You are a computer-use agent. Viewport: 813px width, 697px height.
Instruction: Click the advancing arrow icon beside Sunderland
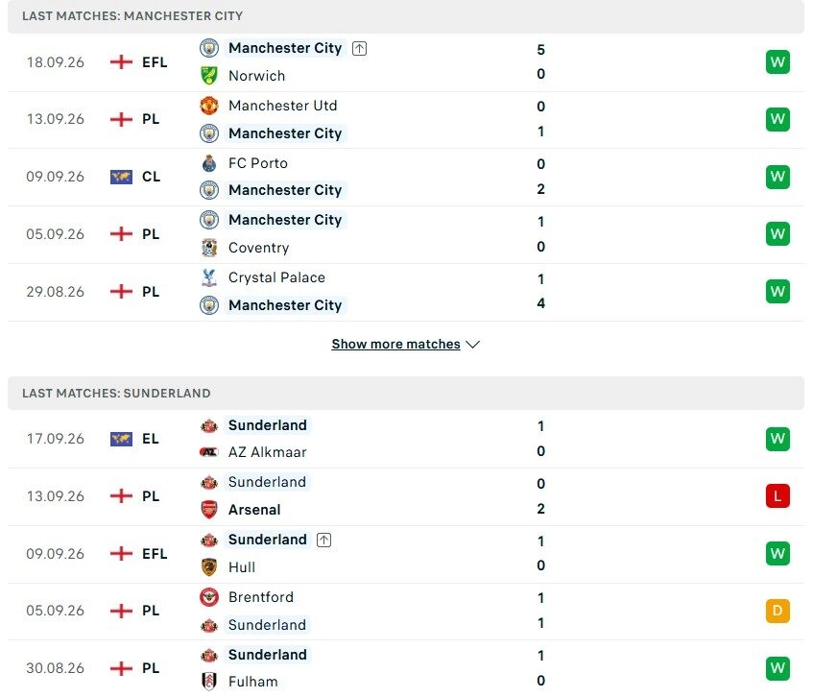324,540
